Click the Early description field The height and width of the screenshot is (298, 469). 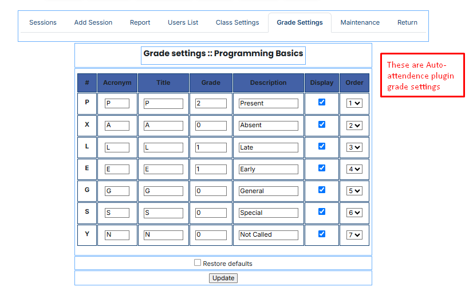coord(269,170)
